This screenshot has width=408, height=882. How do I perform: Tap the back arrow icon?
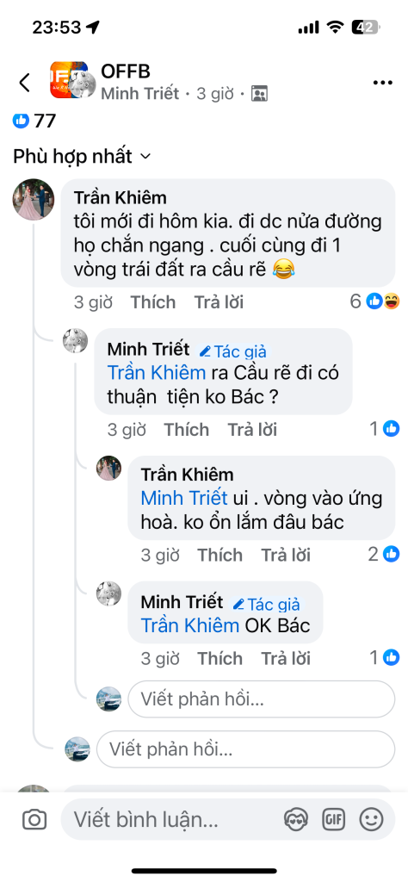coord(24,83)
